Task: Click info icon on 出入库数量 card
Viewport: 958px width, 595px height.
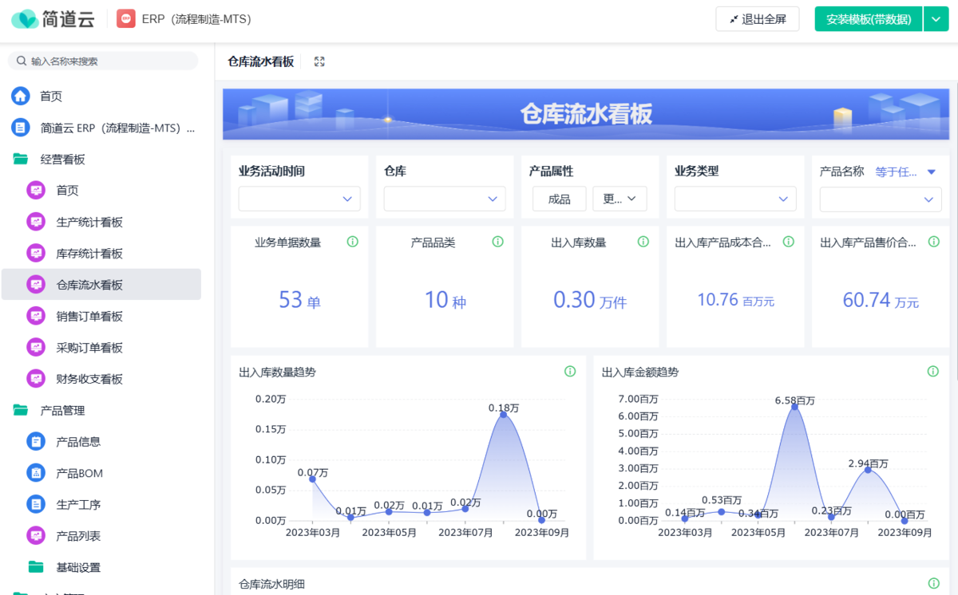Action: click(643, 242)
